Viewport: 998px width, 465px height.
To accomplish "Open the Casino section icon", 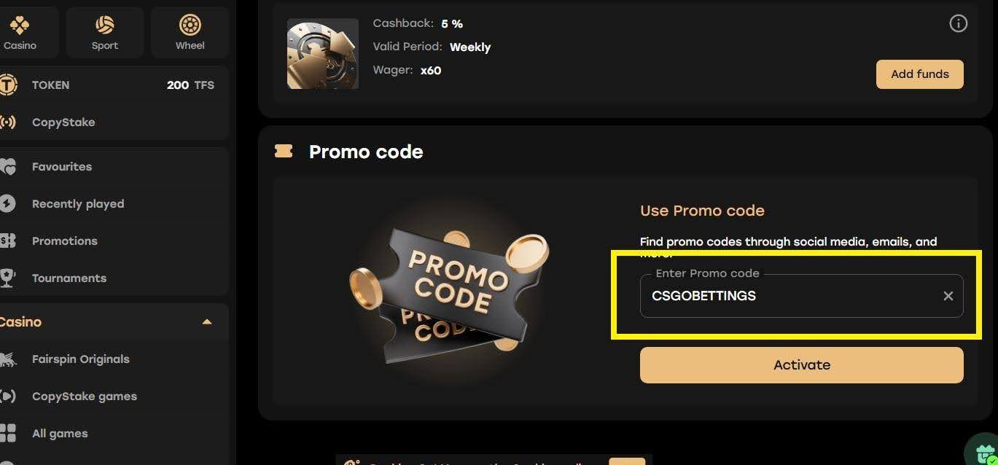I will pos(20,26).
